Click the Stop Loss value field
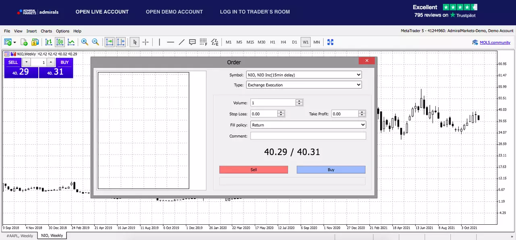Screen dimensions: 516x240 [x=264, y=114]
